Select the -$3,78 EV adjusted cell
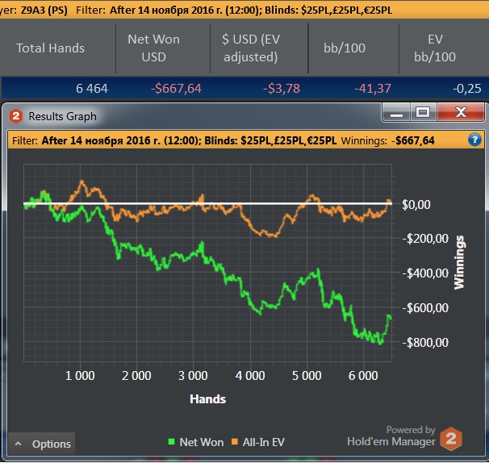Screen dimensions: 489x463 282,89
